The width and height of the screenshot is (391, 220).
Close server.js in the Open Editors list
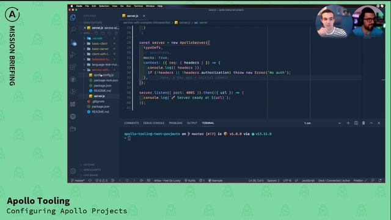point(85,28)
